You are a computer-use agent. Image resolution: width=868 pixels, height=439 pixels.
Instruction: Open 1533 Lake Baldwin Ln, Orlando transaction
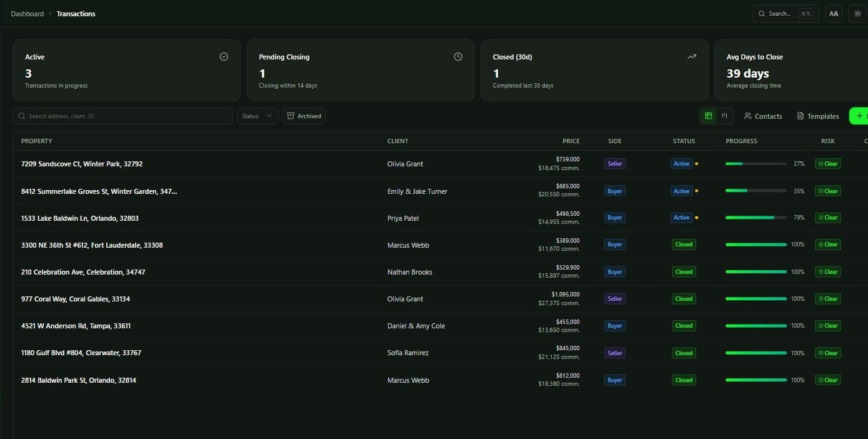(80, 218)
